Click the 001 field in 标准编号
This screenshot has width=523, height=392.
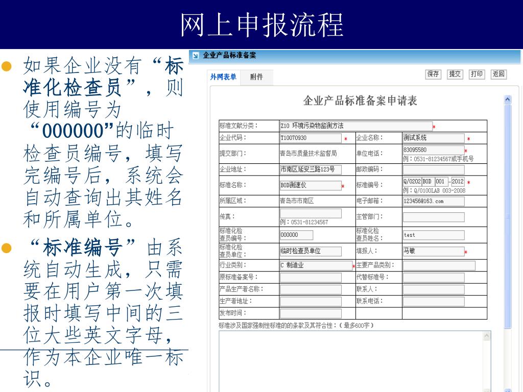[442, 182]
